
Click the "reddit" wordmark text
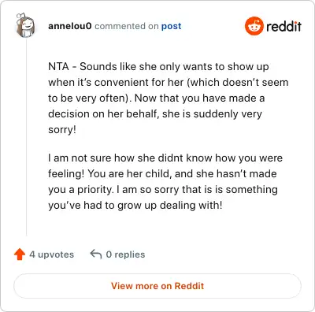click(283, 26)
